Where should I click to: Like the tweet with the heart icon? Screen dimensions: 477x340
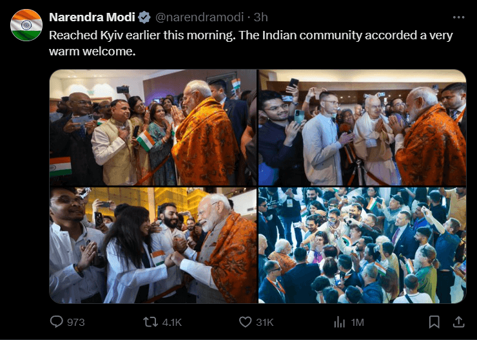(x=245, y=321)
